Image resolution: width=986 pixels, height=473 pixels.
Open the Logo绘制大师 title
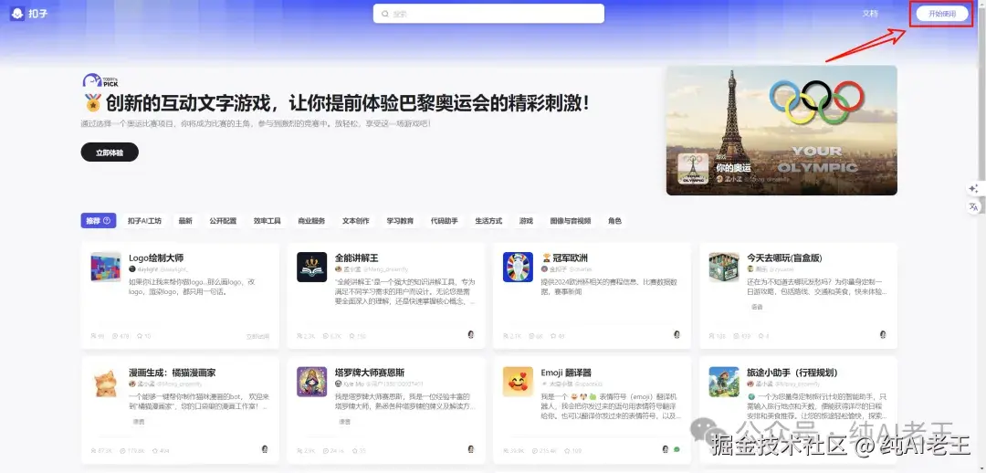coord(156,258)
